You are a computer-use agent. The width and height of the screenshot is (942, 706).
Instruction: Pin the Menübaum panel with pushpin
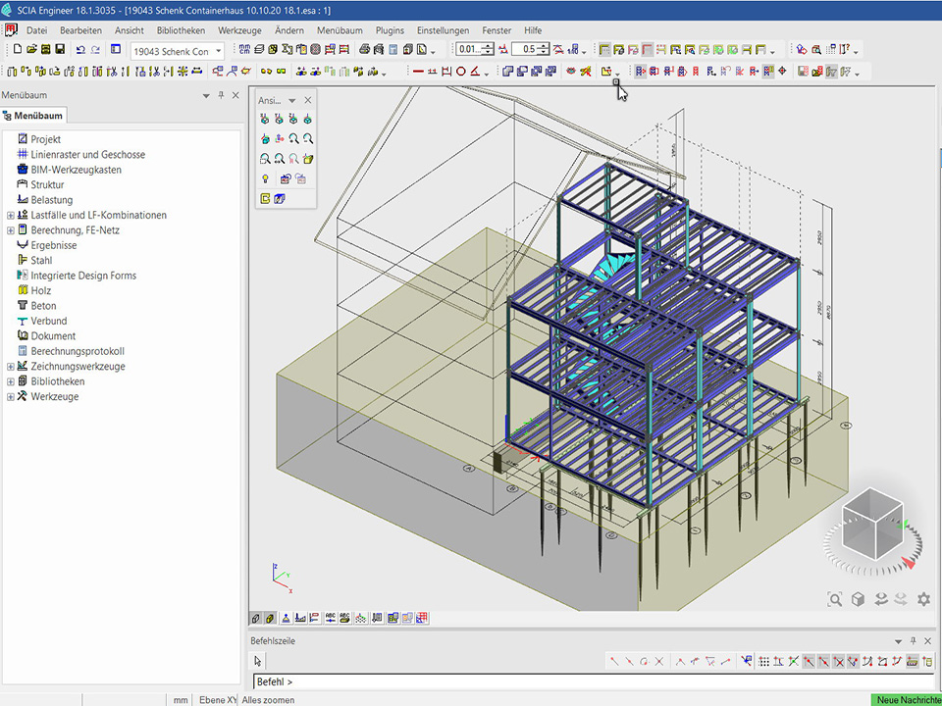click(x=221, y=95)
